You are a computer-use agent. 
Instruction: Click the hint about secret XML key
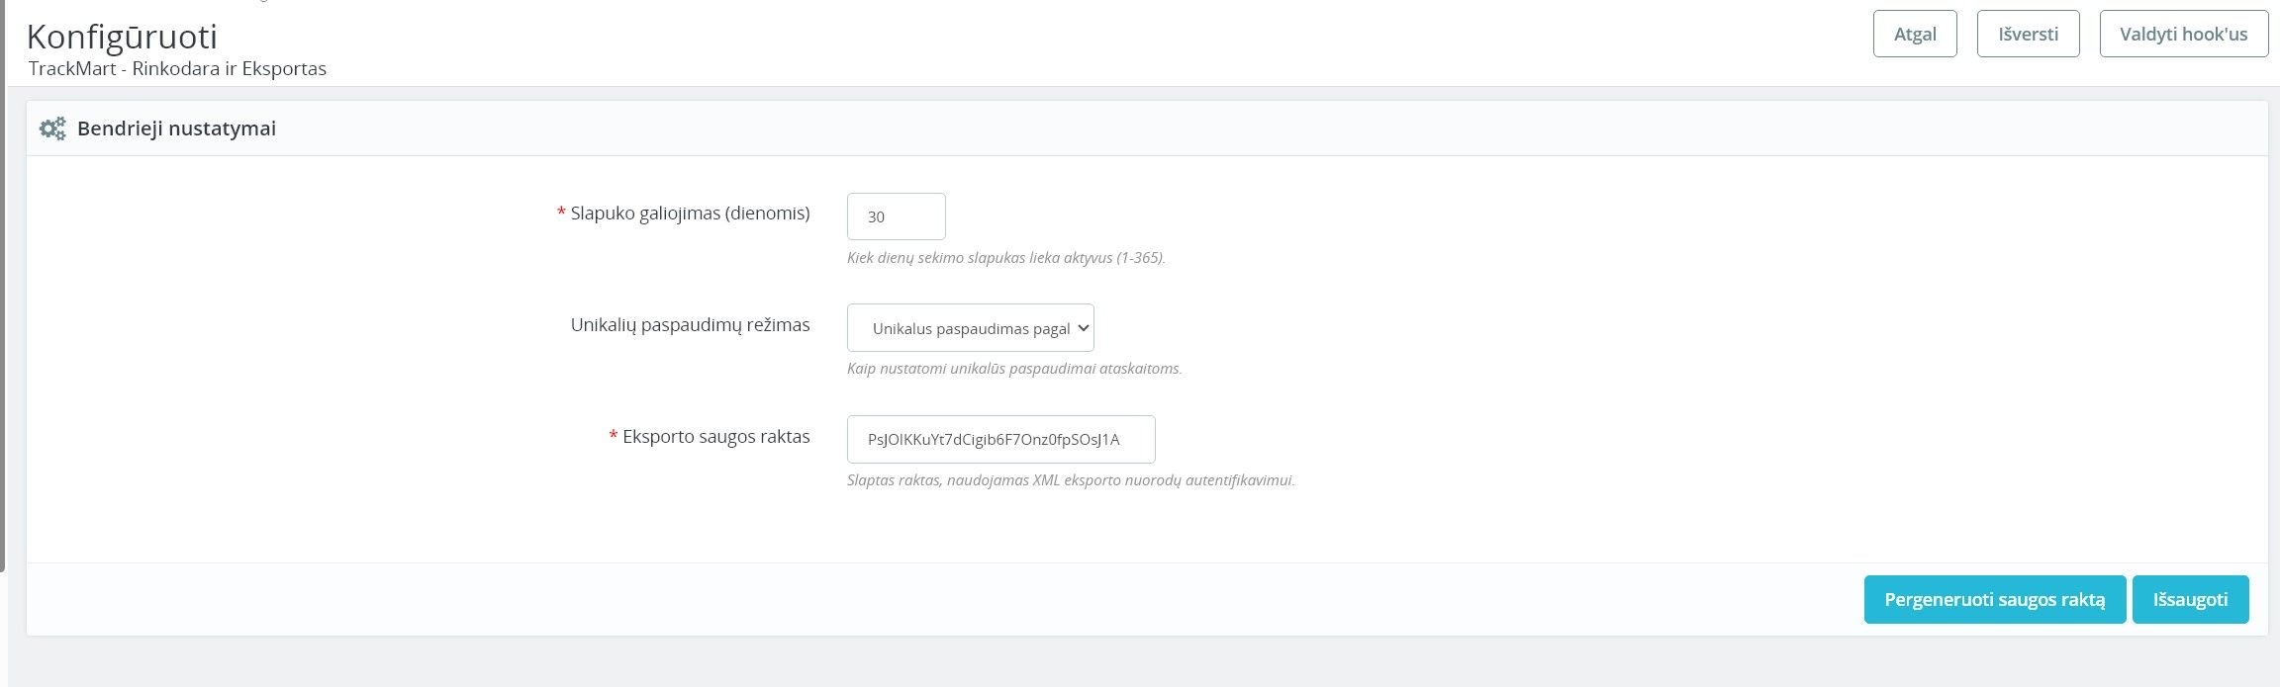1071,480
